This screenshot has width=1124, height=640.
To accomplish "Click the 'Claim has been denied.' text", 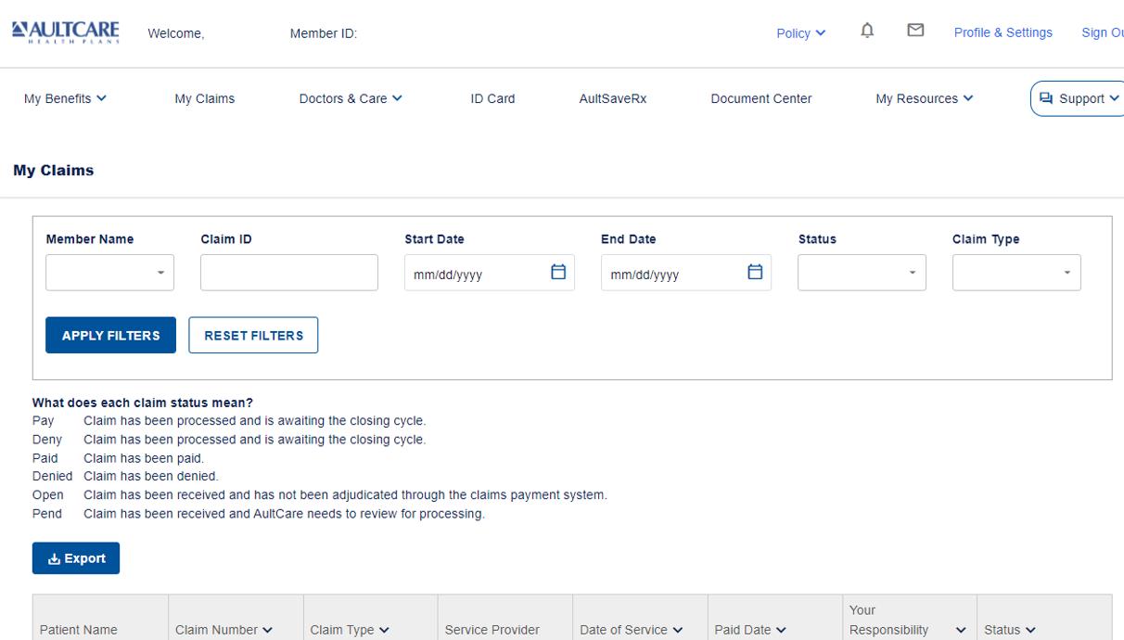I will (x=150, y=477).
